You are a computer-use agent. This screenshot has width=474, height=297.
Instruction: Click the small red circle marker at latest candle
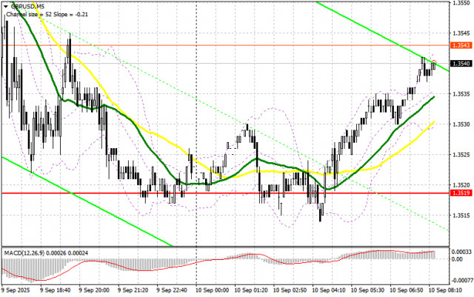coord(434,61)
